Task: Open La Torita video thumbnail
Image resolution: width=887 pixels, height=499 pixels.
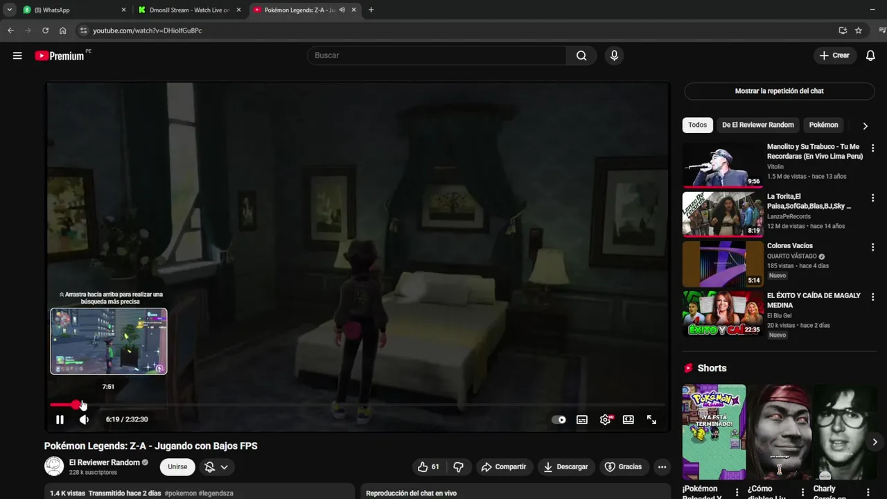Action: pos(723,215)
